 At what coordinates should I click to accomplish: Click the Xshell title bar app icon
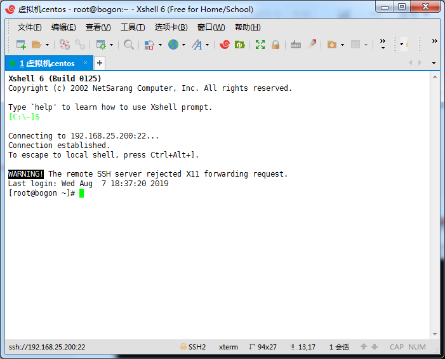click(x=10, y=10)
